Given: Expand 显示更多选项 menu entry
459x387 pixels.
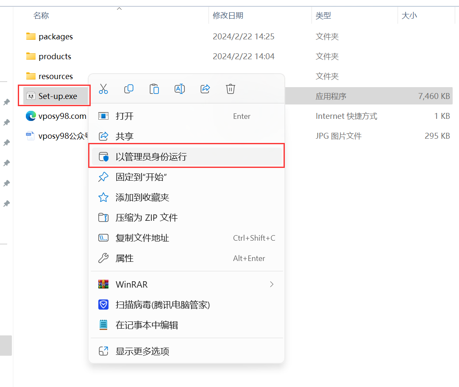Looking at the screenshot, I should [142, 351].
